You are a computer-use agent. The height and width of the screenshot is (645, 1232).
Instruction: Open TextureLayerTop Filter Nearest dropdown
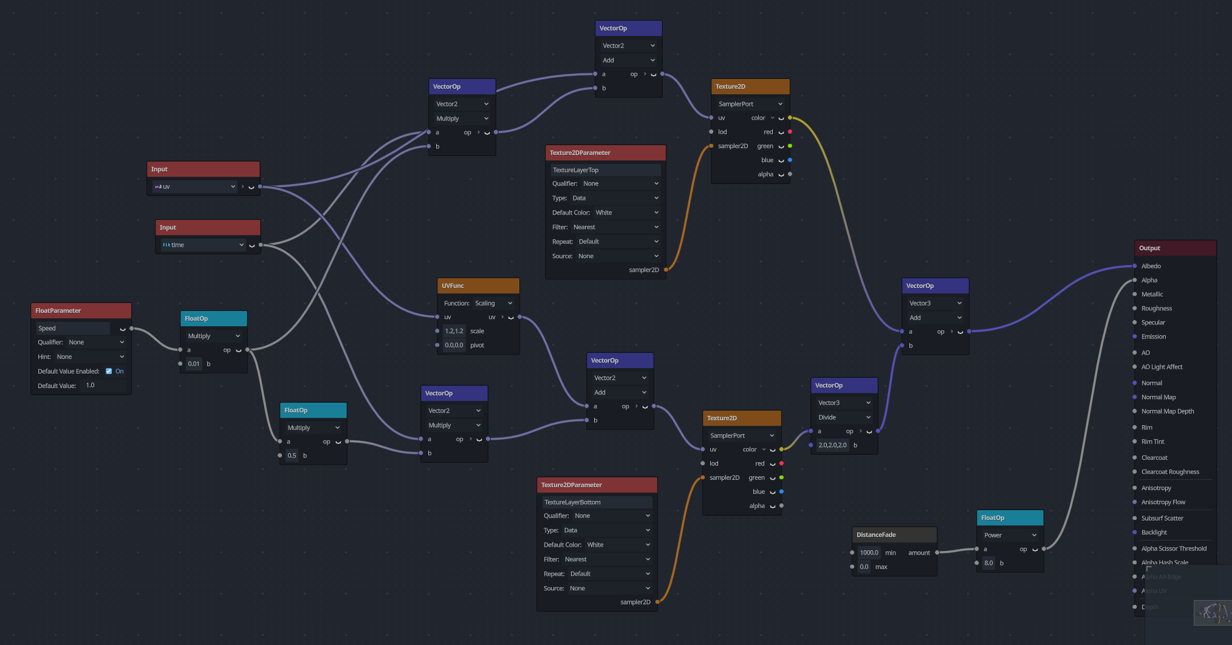pyautogui.click(x=615, y=227)
